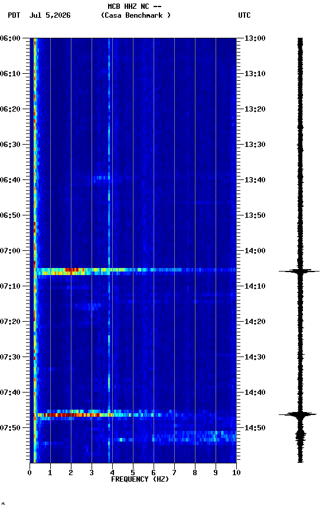This screenshot has height=510, width=326.
Task: Click the '5' frequency axis tick label
Action: click(x=133, y=473)
